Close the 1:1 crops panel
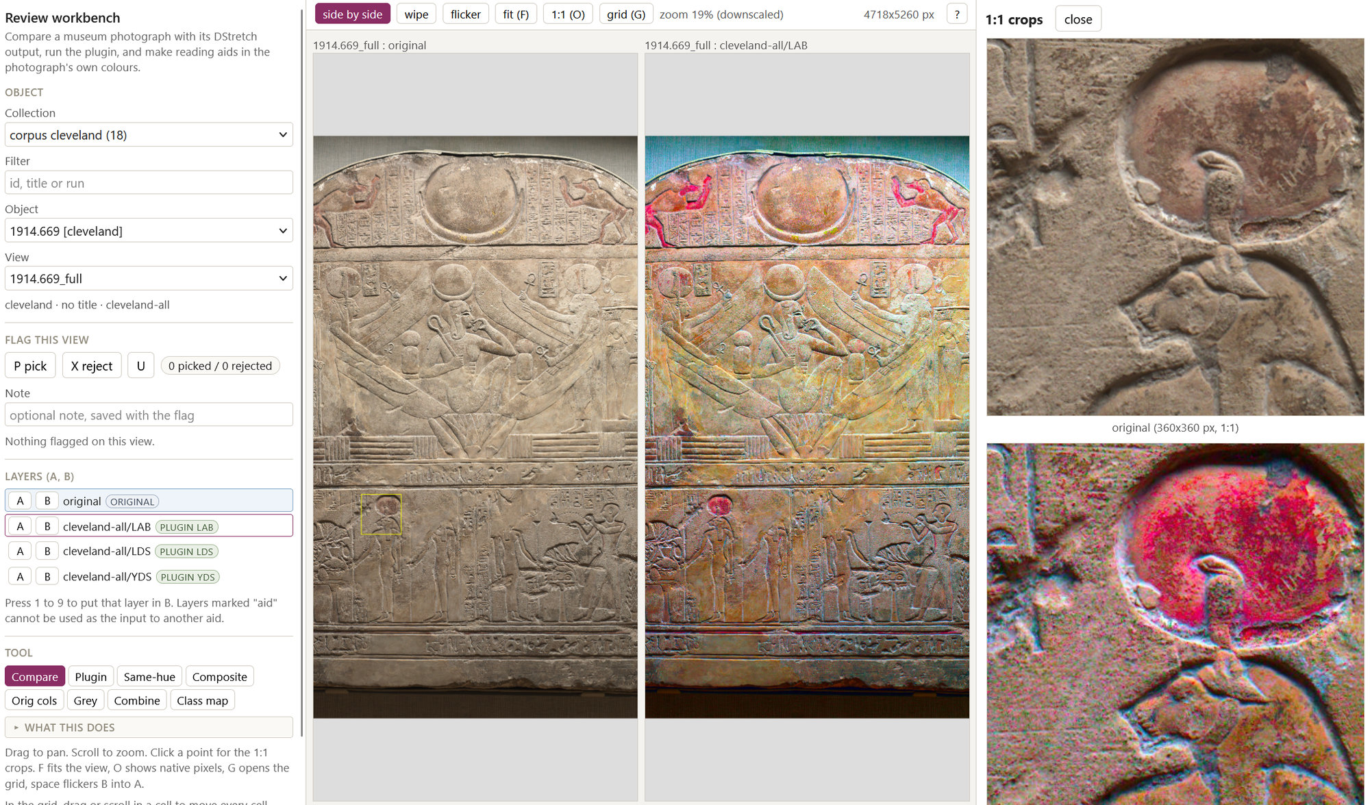 click(1078, 19)
